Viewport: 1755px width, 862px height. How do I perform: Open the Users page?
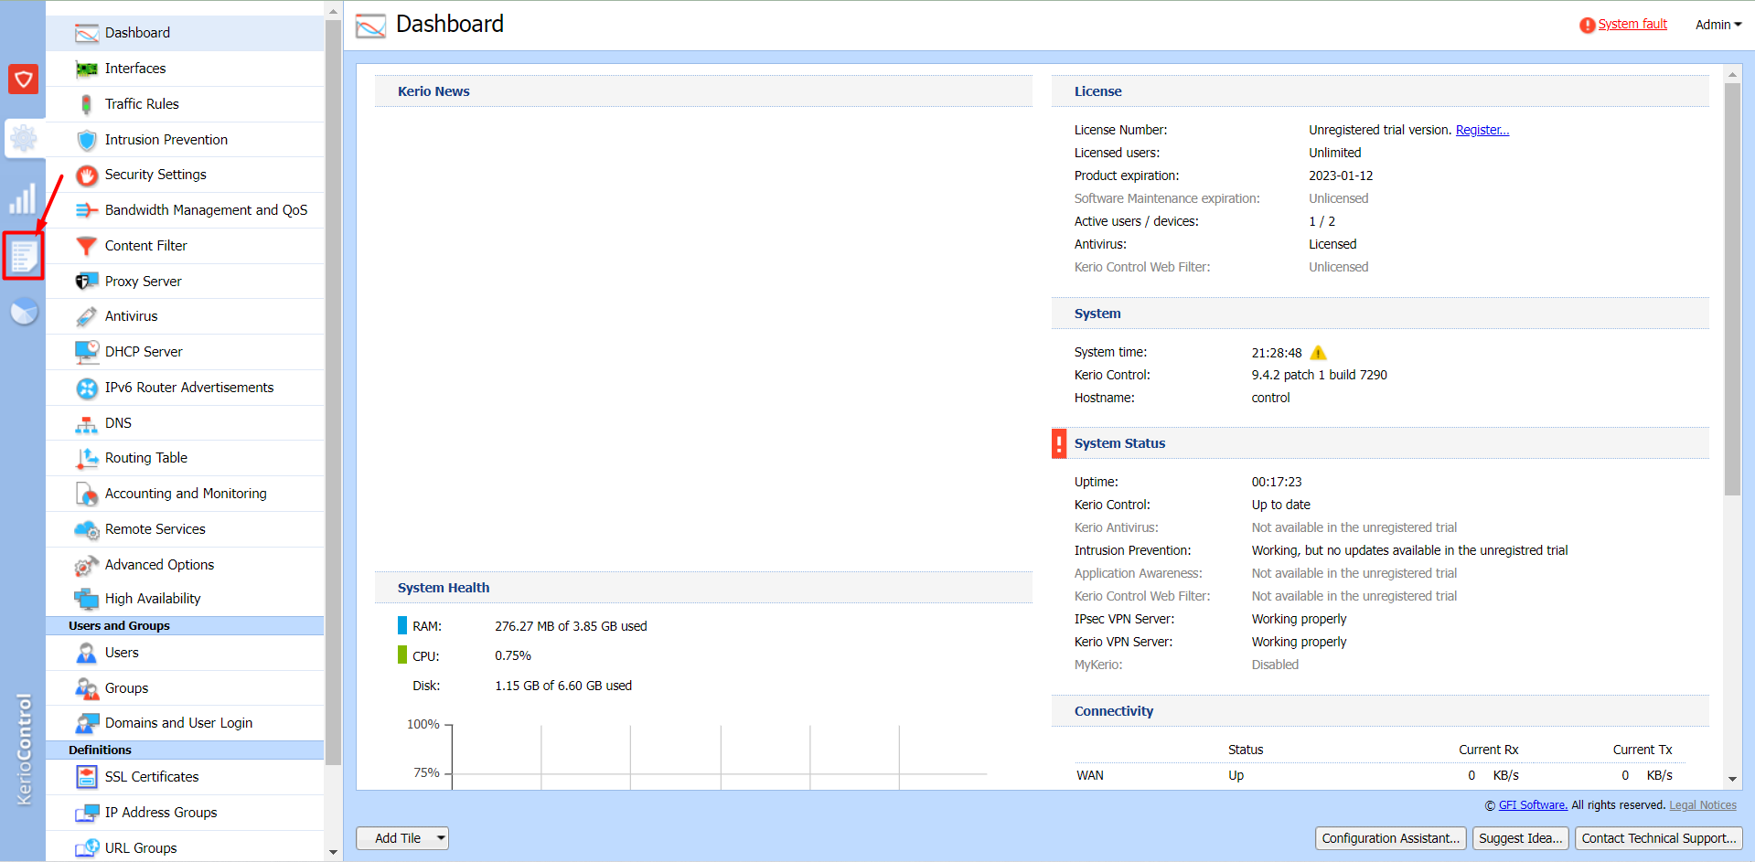[185, 653]
